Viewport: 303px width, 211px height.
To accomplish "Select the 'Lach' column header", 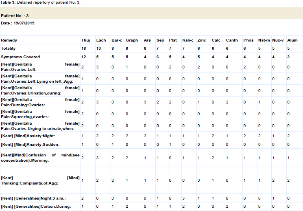I will (x=101, y=40).
